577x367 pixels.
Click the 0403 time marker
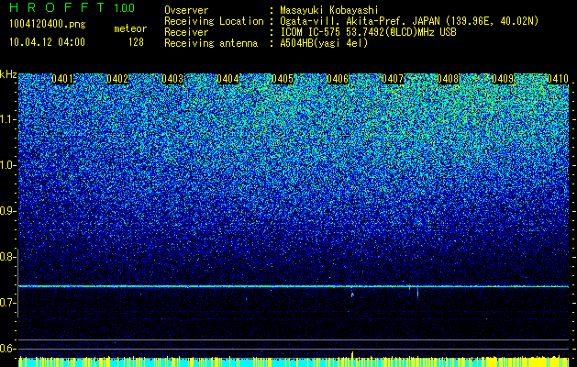[x=172, y=79]
